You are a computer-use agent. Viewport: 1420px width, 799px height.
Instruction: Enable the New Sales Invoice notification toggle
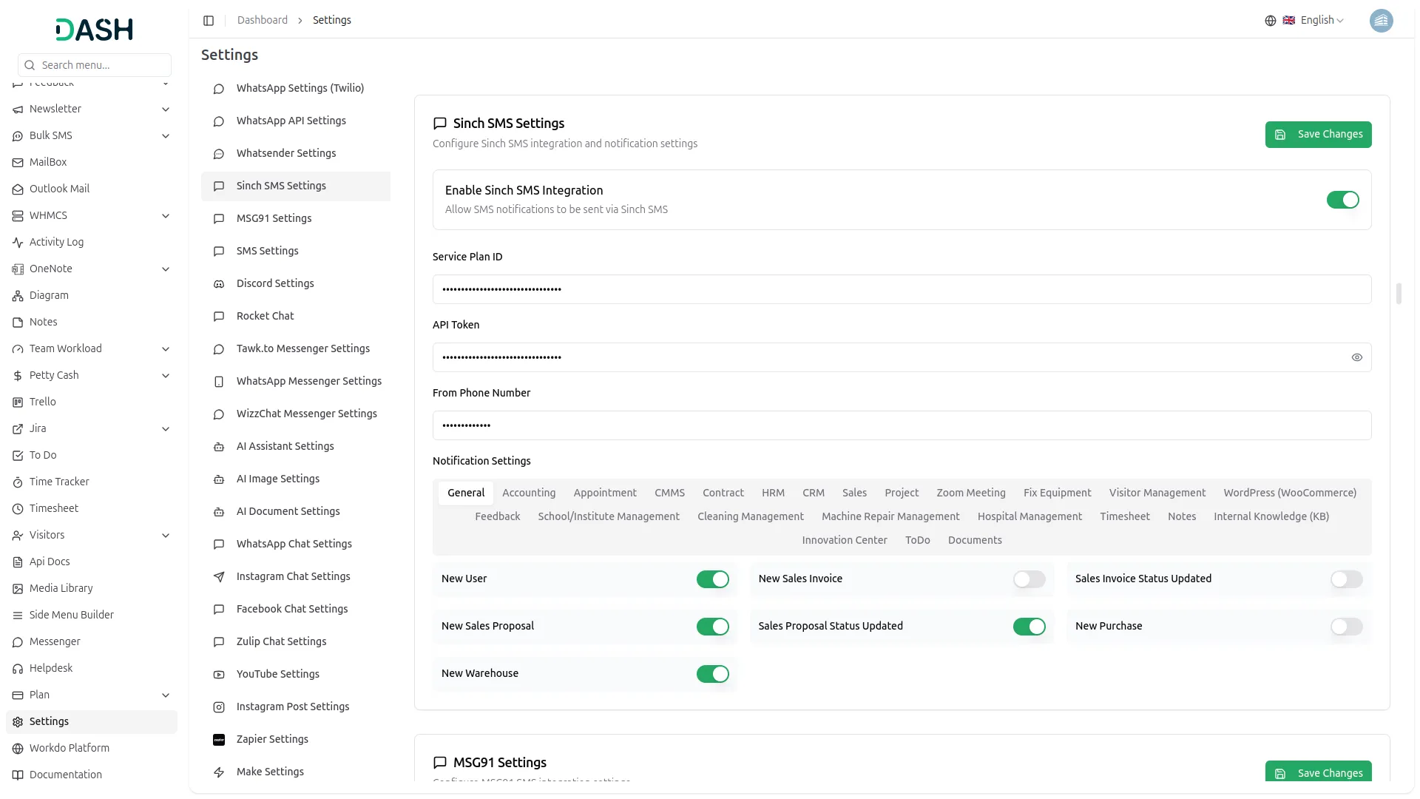[1029, 579]
